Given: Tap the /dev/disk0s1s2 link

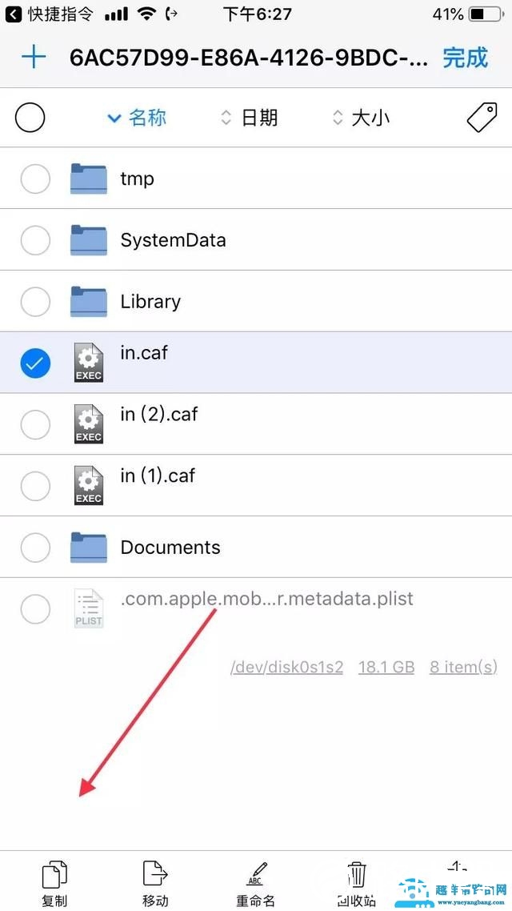Looking at the screenshot, I should pos(286,667).
